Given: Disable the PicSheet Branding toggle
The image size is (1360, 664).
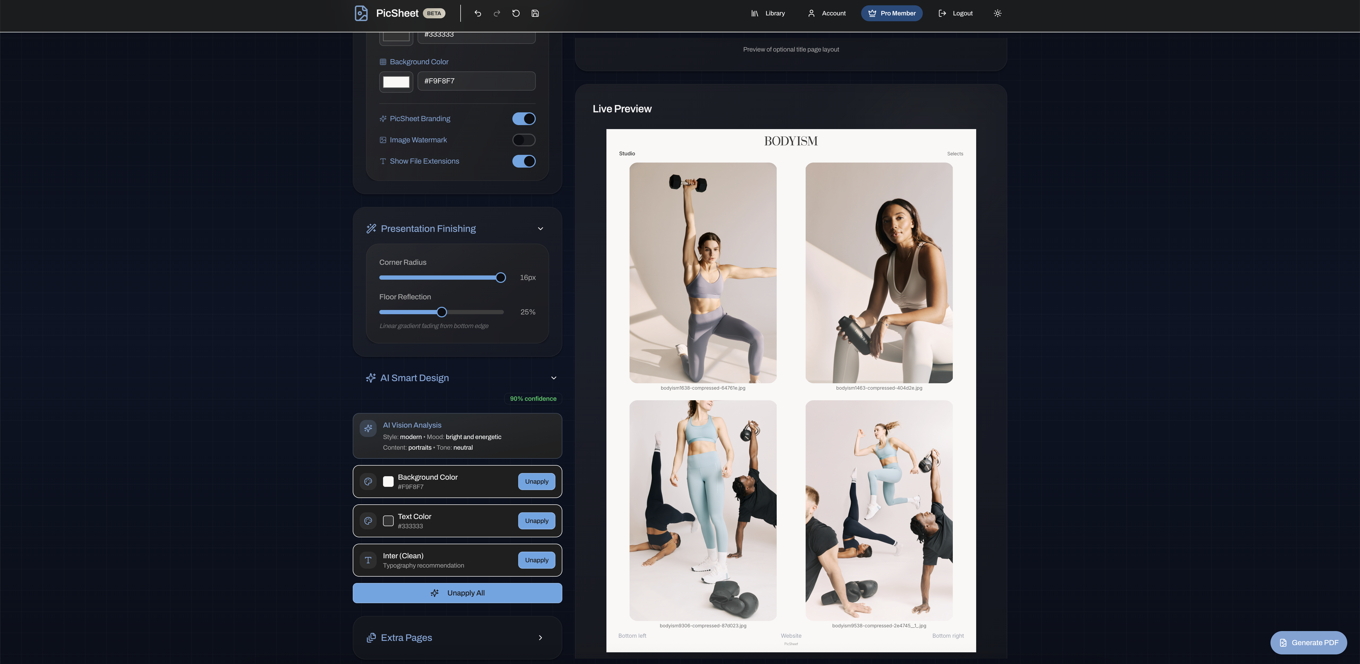Looking at the screenshot, I should [x=524, y=119].
